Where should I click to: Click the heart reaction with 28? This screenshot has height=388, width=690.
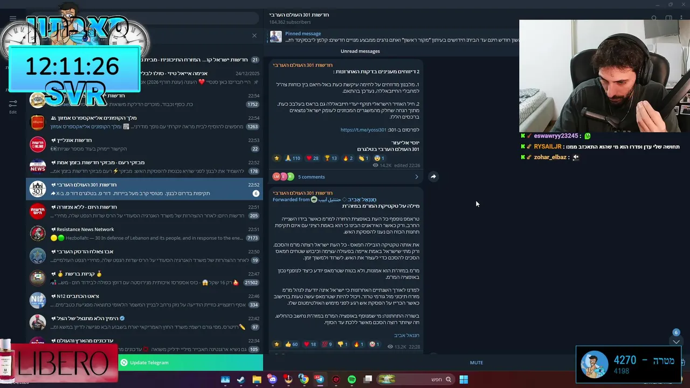(312, 158)
